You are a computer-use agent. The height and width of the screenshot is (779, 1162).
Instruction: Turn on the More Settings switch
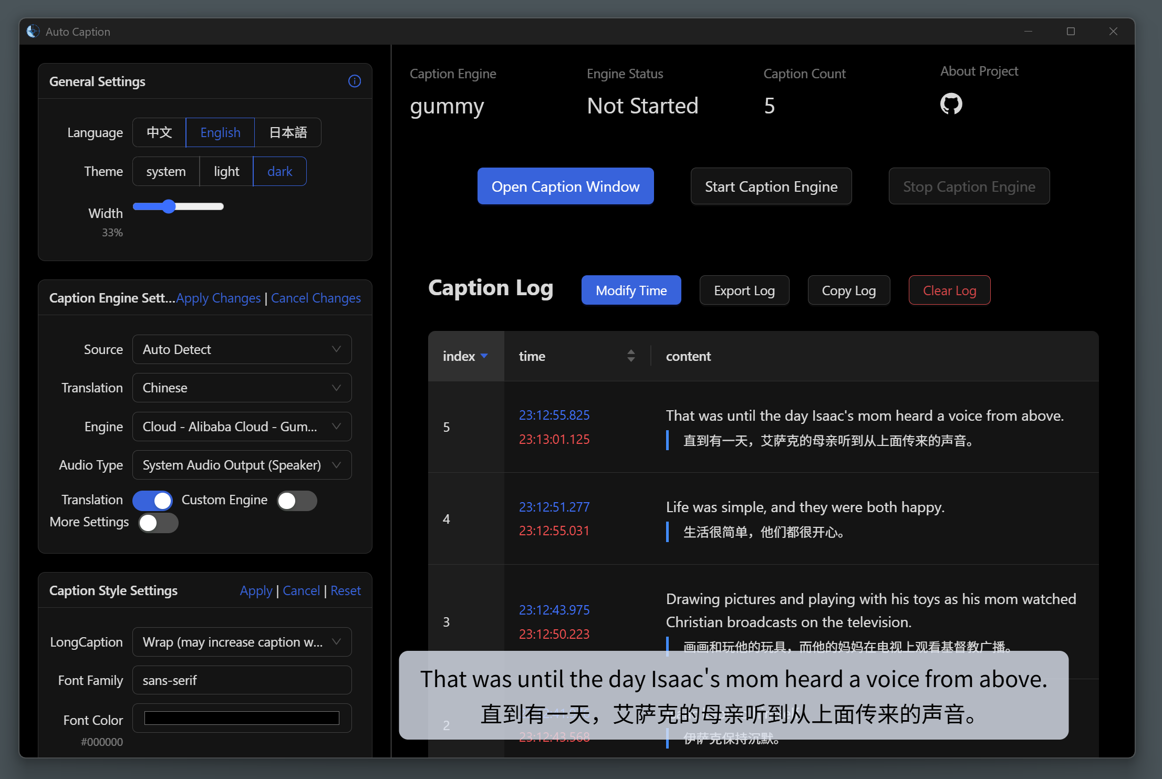tap(158, 523)
